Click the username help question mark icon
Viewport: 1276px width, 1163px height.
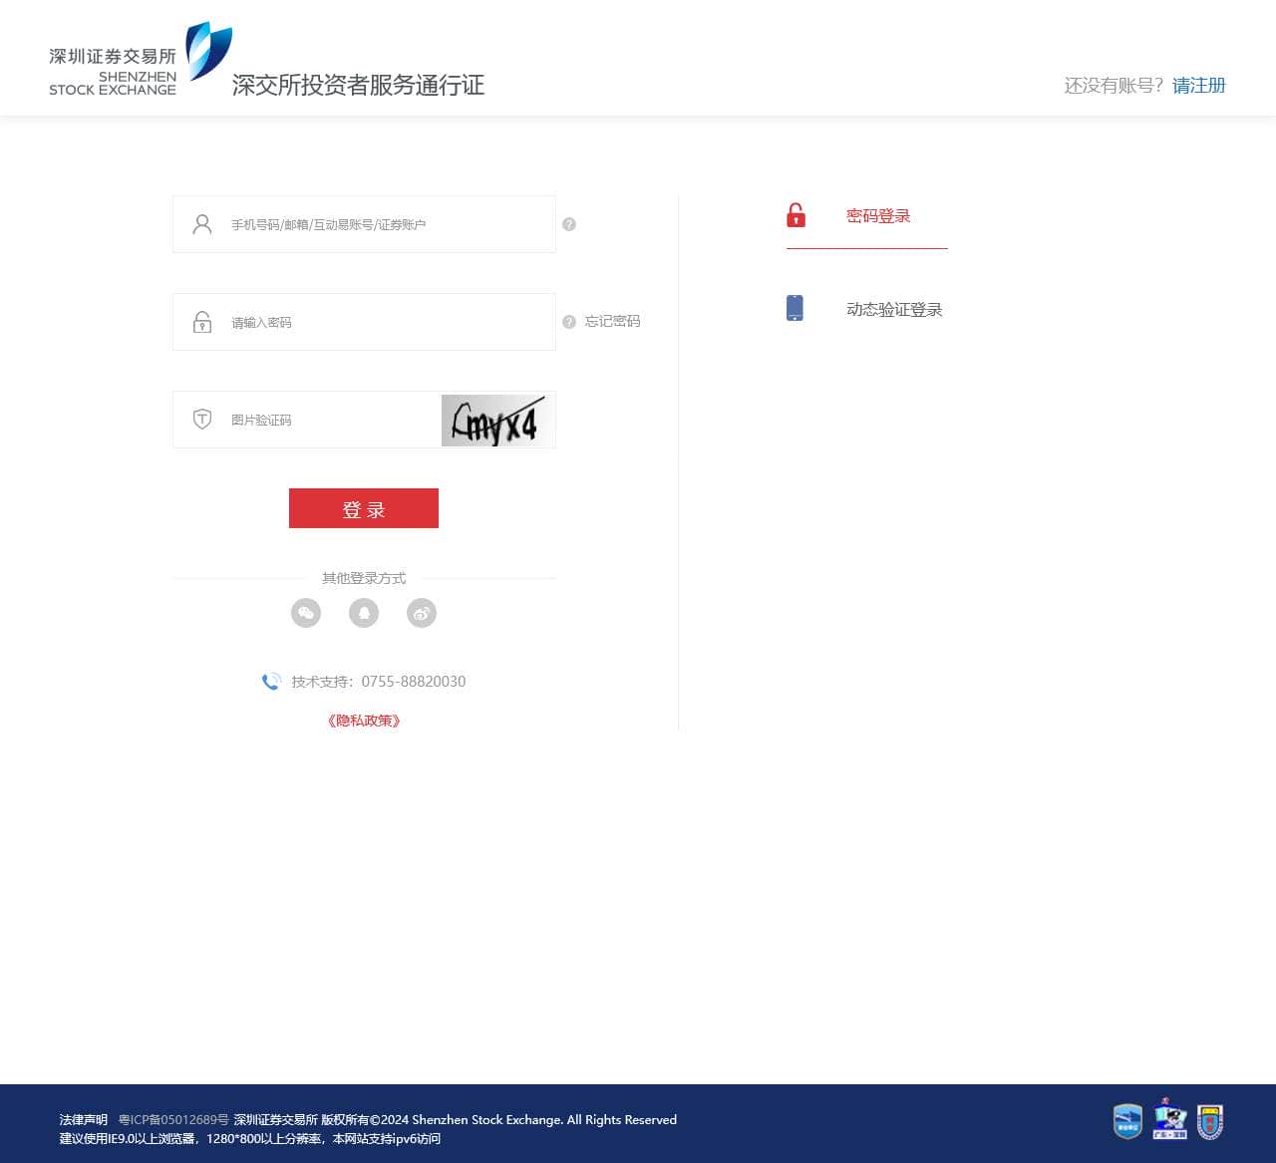[569, 224]
